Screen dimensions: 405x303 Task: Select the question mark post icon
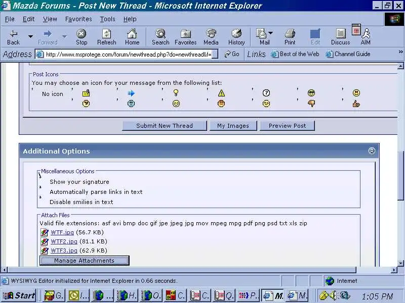(266, 93)
